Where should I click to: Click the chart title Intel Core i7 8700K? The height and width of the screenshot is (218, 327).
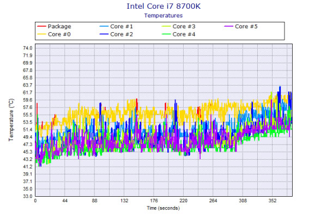point(163,6)
